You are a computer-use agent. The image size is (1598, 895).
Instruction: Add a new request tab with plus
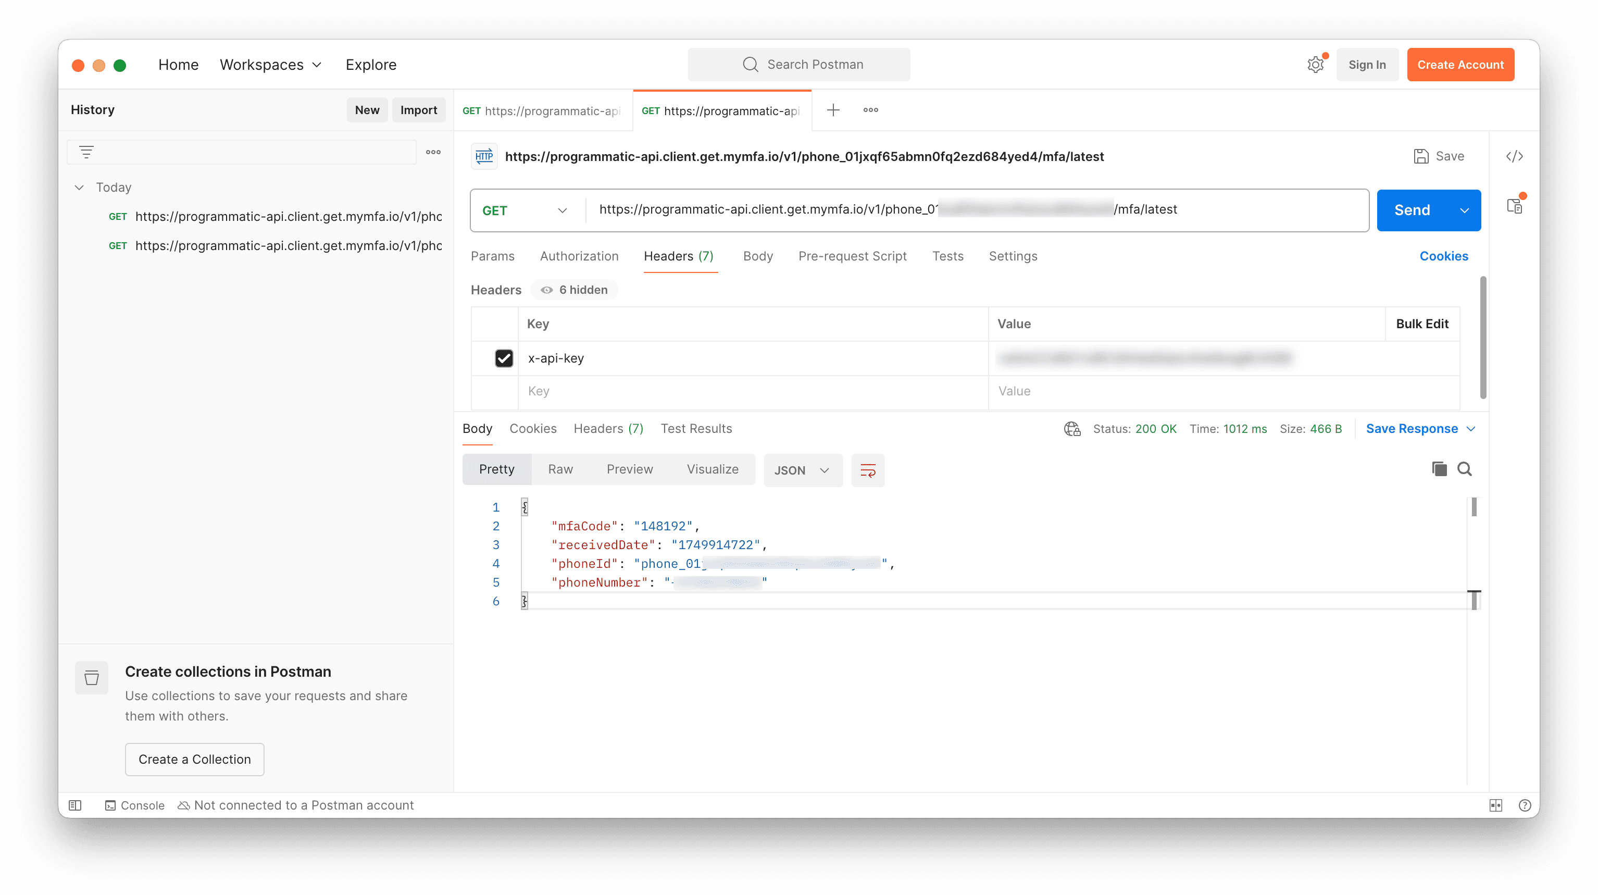point(833,110)
